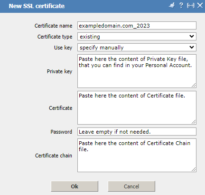Focus the Private key text area

[137, 71]
